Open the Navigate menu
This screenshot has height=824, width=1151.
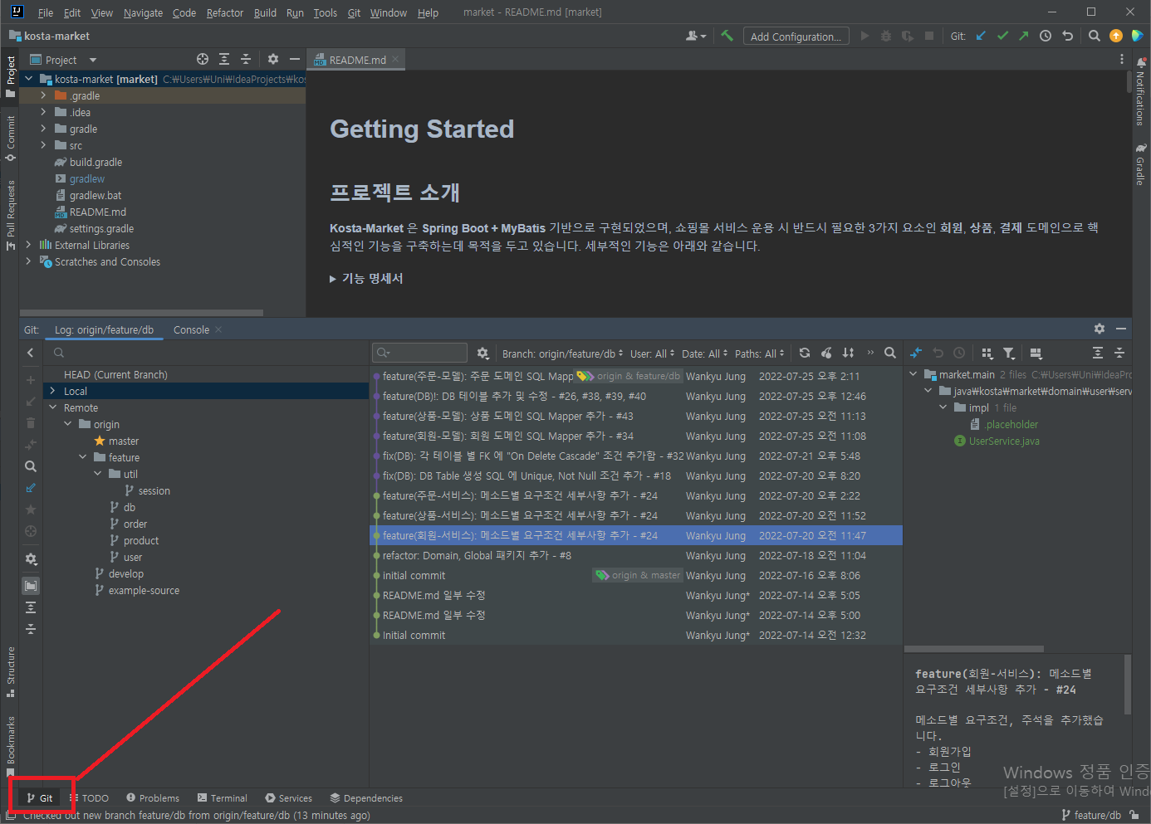point(143,12)
